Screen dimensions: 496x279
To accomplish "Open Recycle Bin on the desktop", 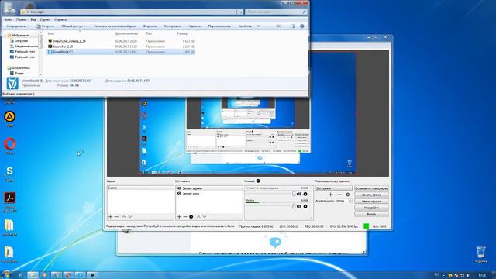I will coord(480,254).
